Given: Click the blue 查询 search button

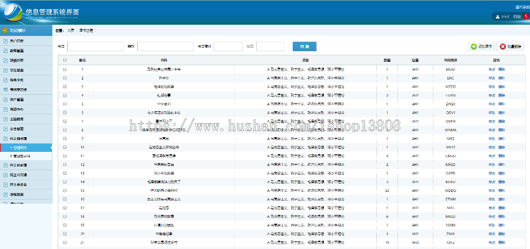Looking at the screenshot, I should tap(304, 47).
